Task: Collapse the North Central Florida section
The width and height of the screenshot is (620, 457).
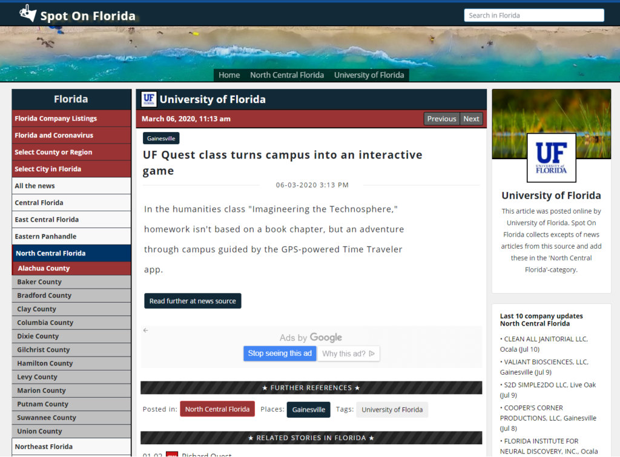Action: (x=71, y=254)
